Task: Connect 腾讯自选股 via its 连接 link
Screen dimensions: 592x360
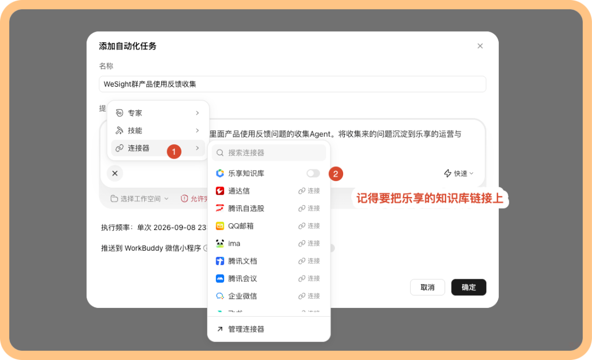Action: click(x=309, y=208)
